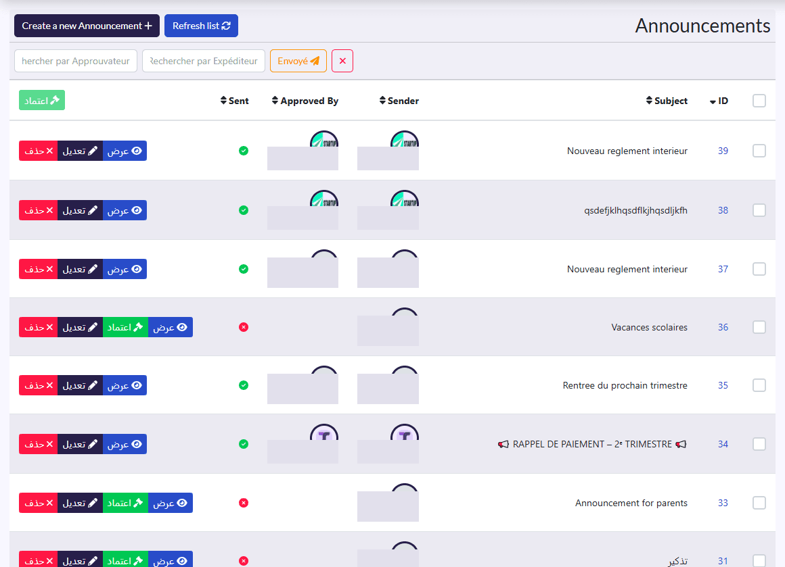This screenshot has width=785, height=567.
Task: Check the box for announcement 33
Action: [x=759, y=503]
